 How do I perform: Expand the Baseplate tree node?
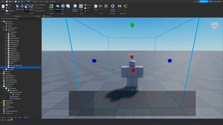(4, 69)
